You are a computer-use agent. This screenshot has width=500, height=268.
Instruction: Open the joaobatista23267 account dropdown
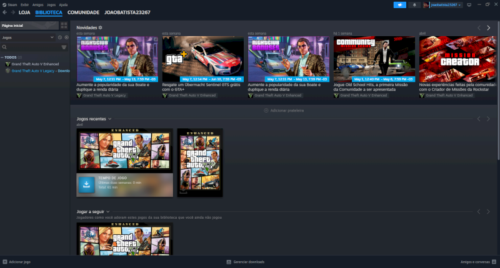click(446, 5)
